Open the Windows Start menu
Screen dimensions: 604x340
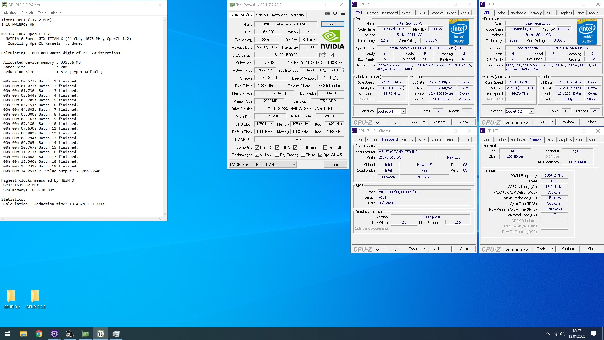[8, 334]
